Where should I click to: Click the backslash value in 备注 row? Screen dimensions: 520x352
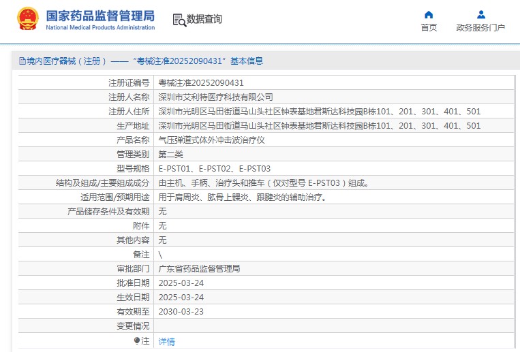click(x=161, y=255)
